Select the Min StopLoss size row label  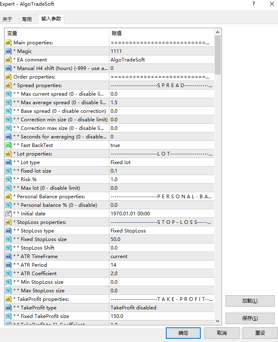click(x=38, y=282)
